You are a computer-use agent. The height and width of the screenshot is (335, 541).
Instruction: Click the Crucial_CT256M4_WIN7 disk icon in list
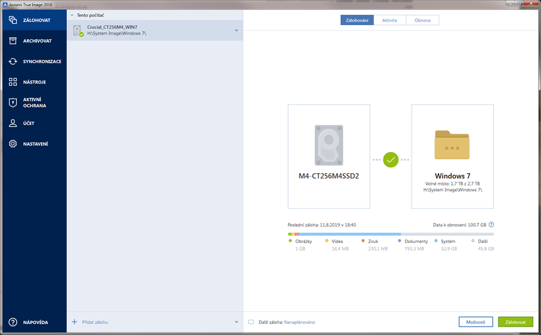point(79,30)
